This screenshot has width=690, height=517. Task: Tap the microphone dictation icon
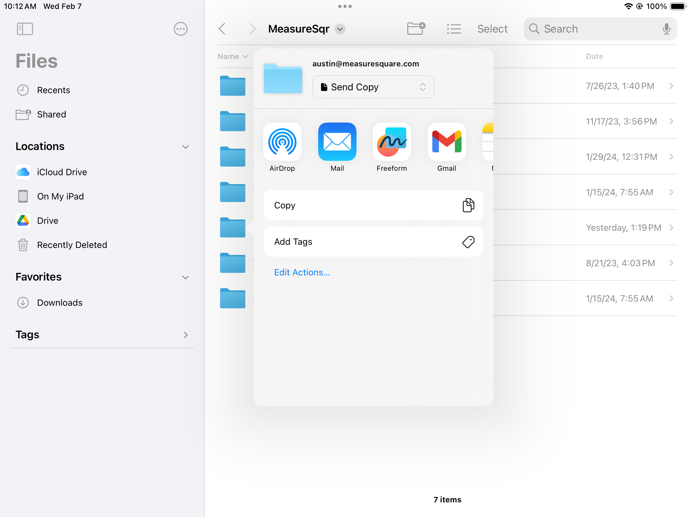666,29
